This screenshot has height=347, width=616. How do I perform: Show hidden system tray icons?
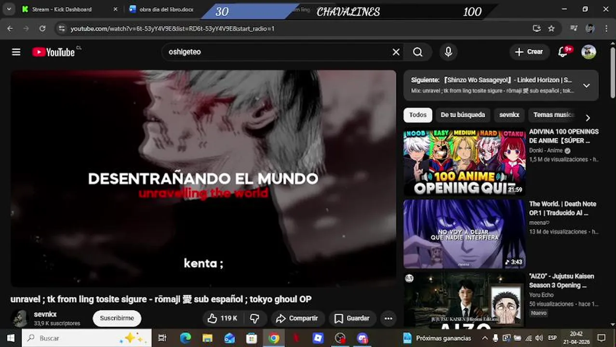pos(484,338)
